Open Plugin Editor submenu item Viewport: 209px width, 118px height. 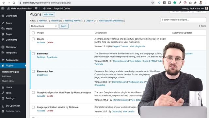pyautogui.click(x=8, y=81)
